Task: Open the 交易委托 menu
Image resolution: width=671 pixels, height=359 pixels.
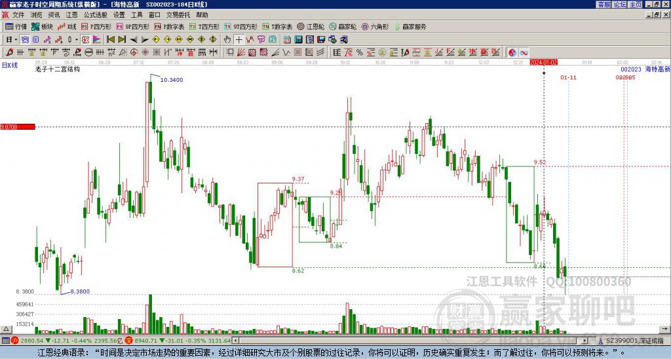Action: 178,15
